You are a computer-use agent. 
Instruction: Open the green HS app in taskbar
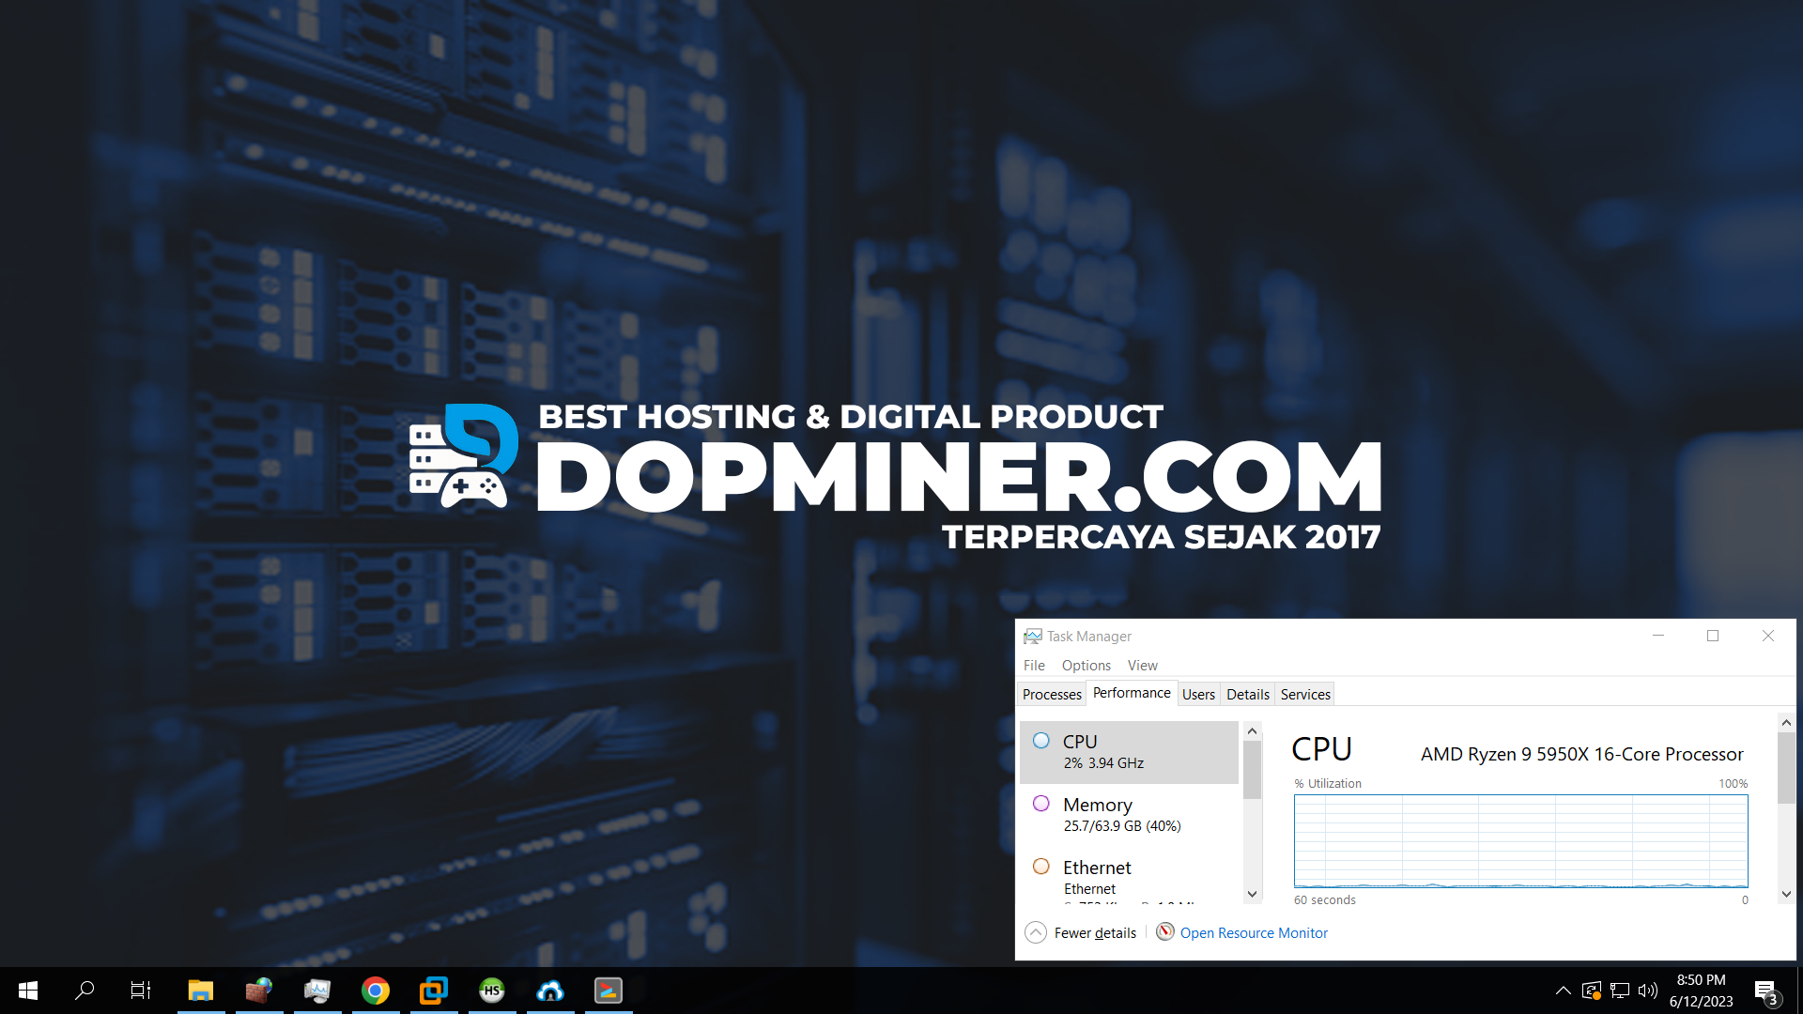click(492, 991)
